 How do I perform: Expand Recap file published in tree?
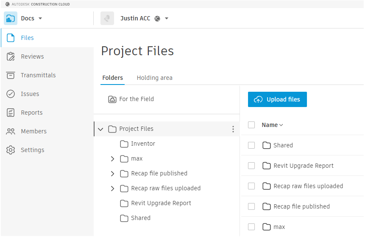tap(112, 174)
